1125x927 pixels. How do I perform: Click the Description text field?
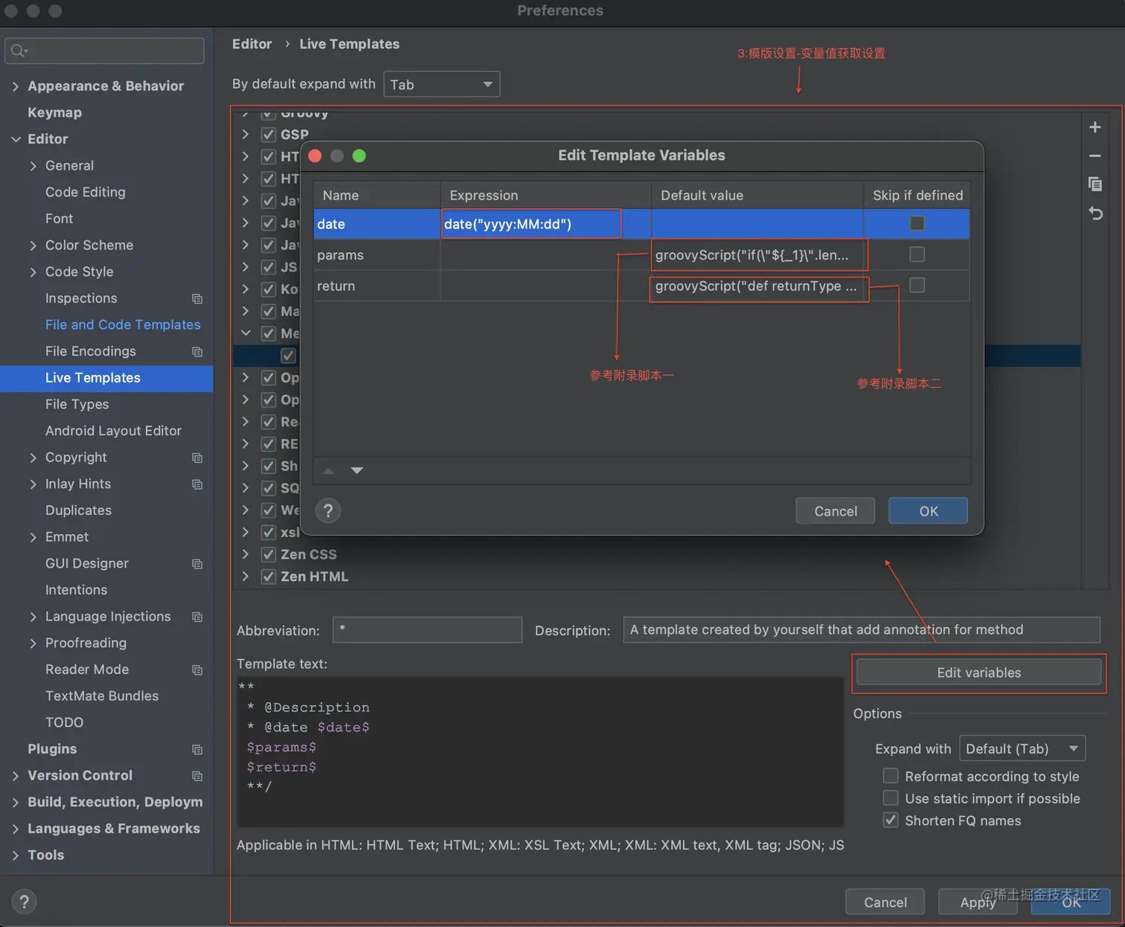[862, 629]
